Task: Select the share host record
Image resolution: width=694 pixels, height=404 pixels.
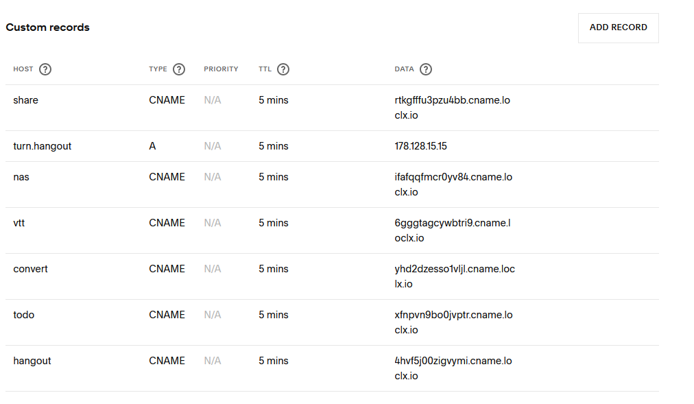Action: tap(26, 100)
